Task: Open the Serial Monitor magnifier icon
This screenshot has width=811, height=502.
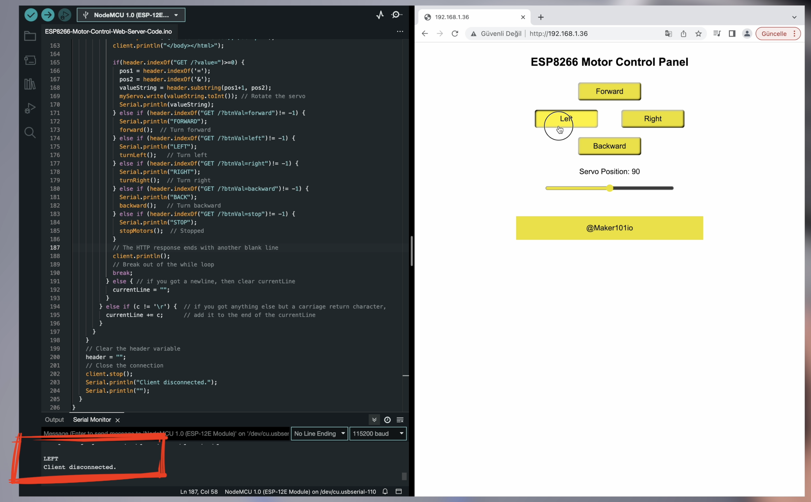Action: click(397, 15)
